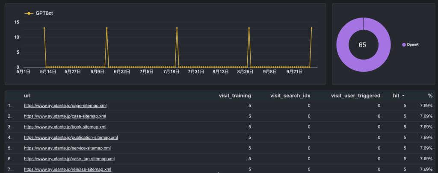This screenshot has height=173, width=438.
Task: Click the 5月1日 x-axis label
Action: click(x=24, y=72)
